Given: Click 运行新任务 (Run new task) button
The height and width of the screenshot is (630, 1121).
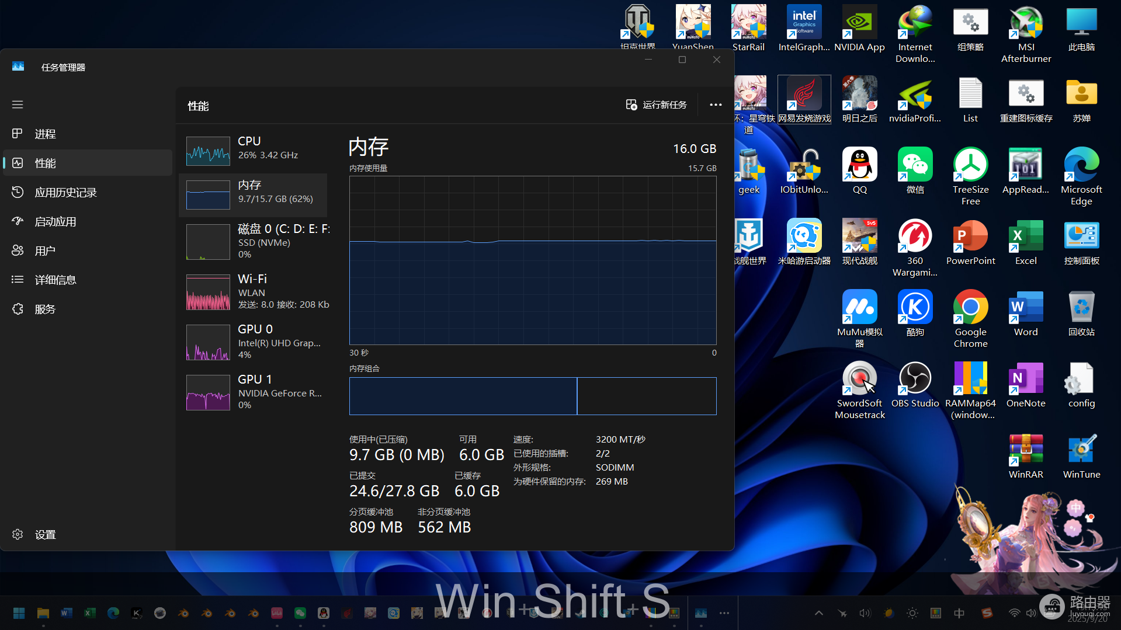Looking at the screenshot, I should [x=656, y=105].
